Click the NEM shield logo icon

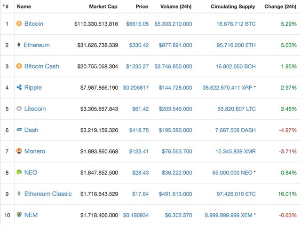coord(19,215)
